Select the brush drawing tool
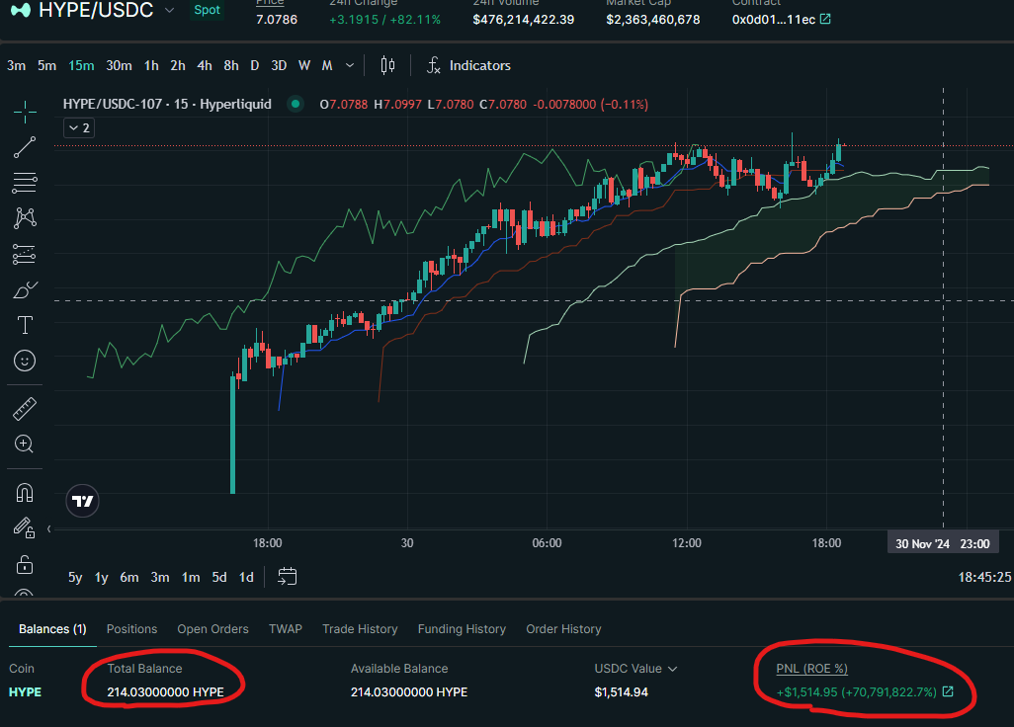1014x727 pixels. tap(25, 290)
